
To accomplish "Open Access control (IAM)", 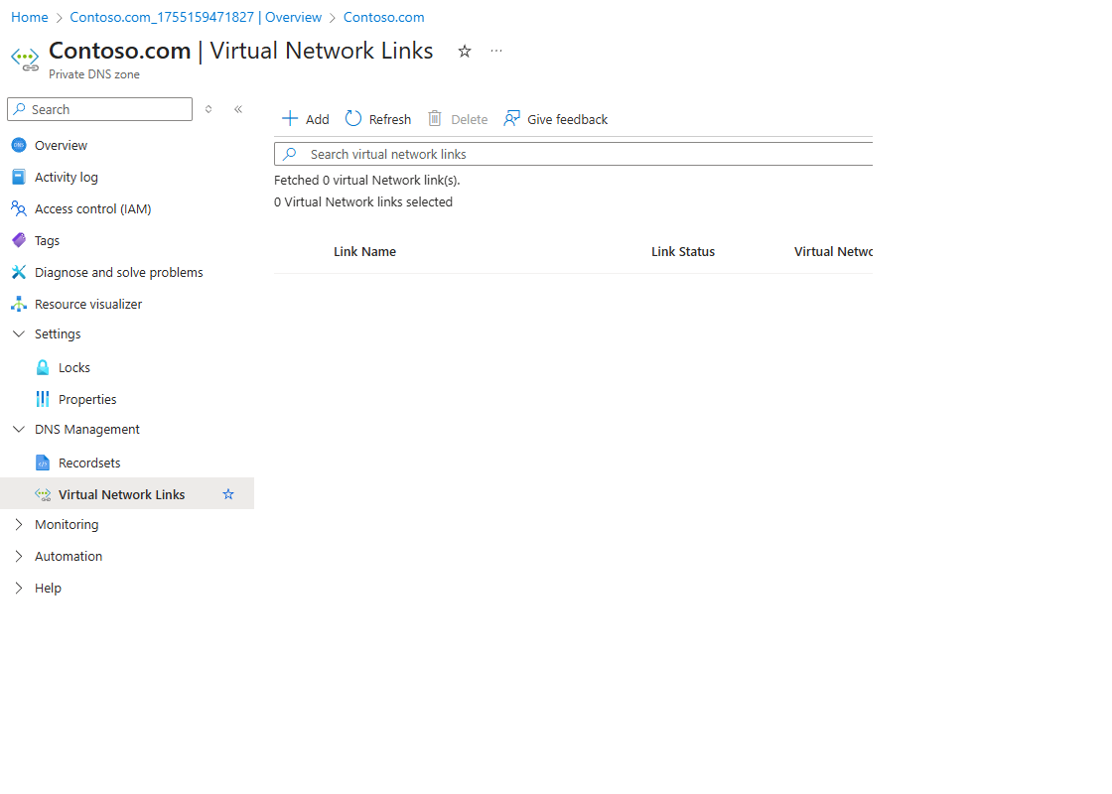I will (x=93, y=209).
